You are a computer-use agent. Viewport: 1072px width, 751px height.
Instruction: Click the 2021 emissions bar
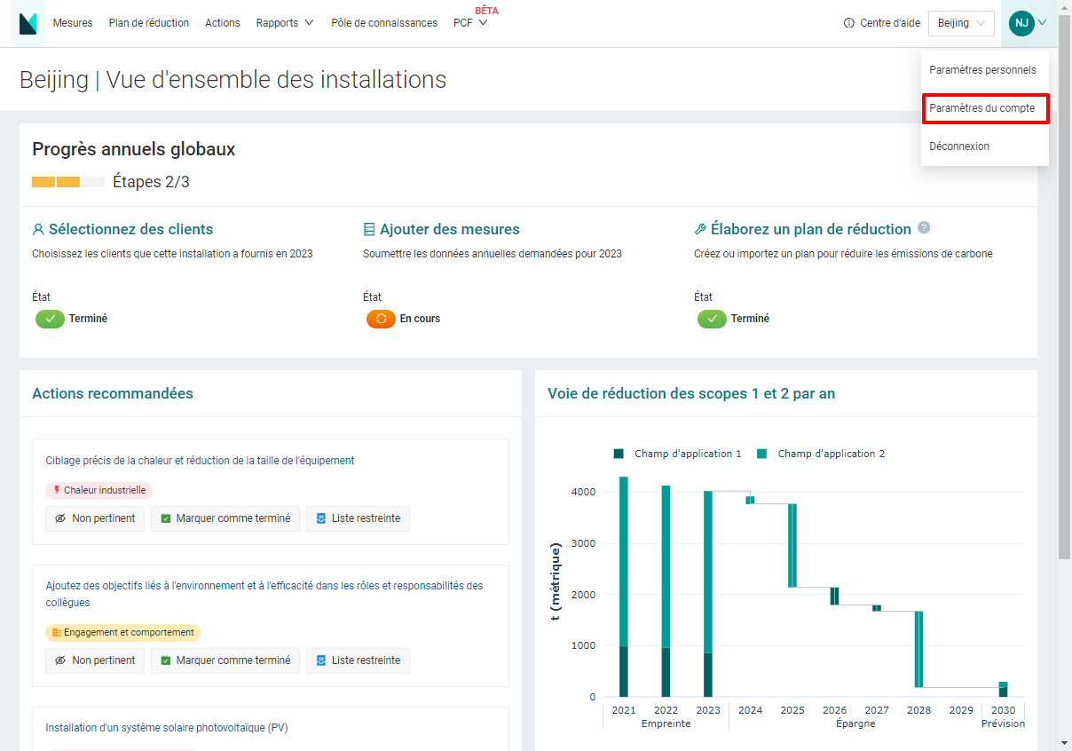[x=623, y=587]
